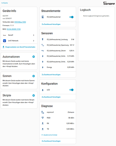Click the small Sonoff integration logo

[x=4, y=35]
